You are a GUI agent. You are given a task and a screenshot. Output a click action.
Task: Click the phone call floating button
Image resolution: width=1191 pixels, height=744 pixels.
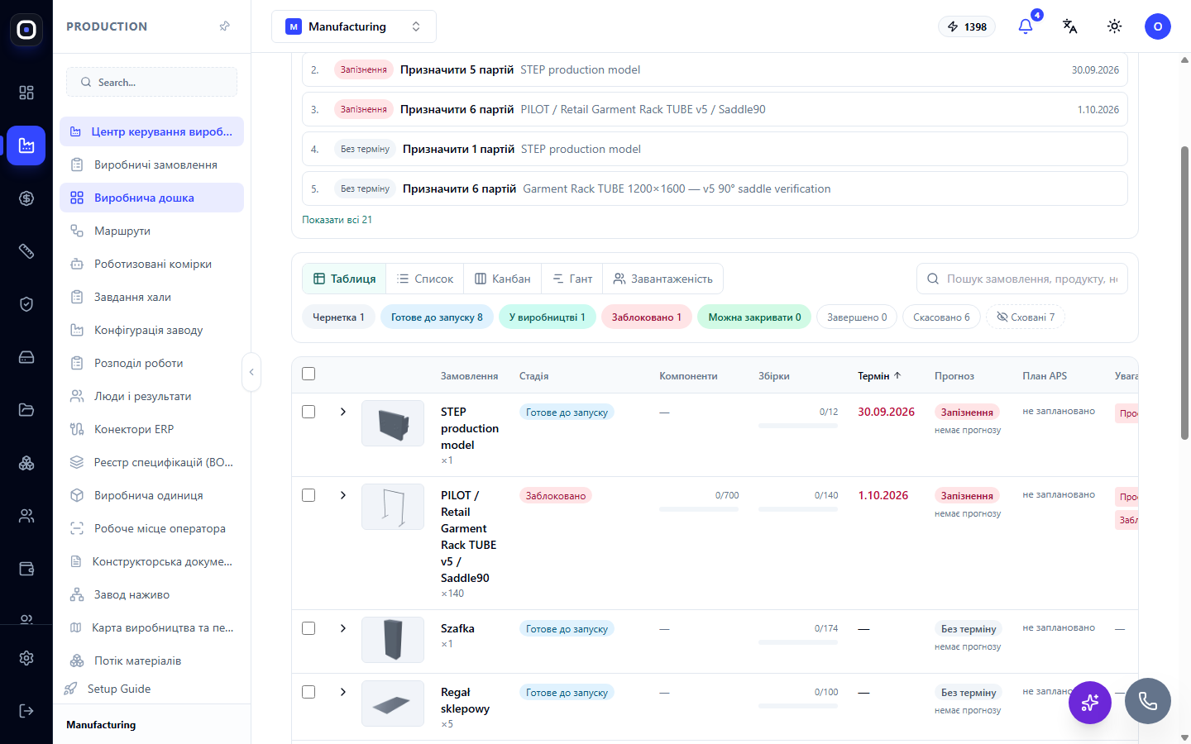coord(1148,701)
